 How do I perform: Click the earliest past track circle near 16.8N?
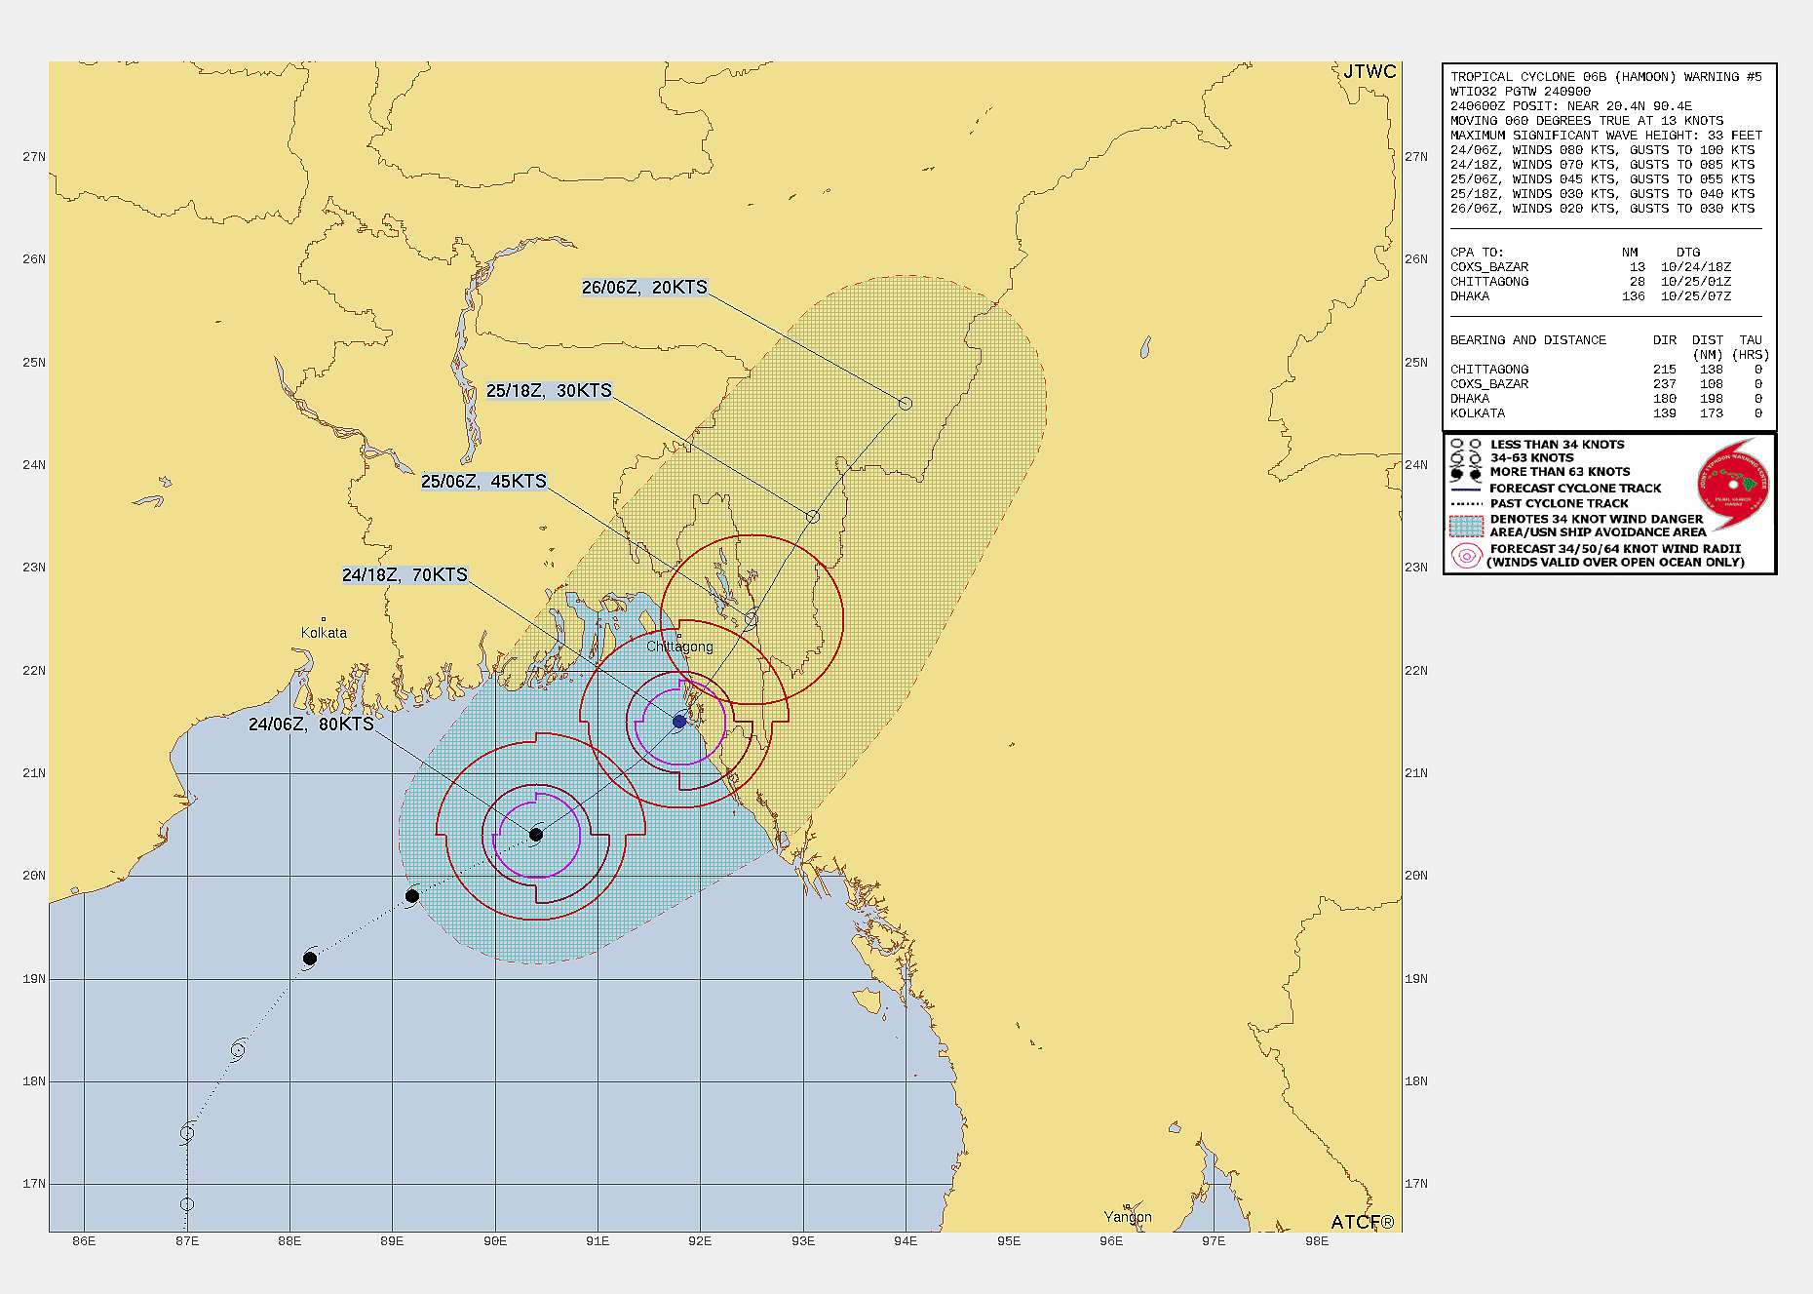(187, 1204)
